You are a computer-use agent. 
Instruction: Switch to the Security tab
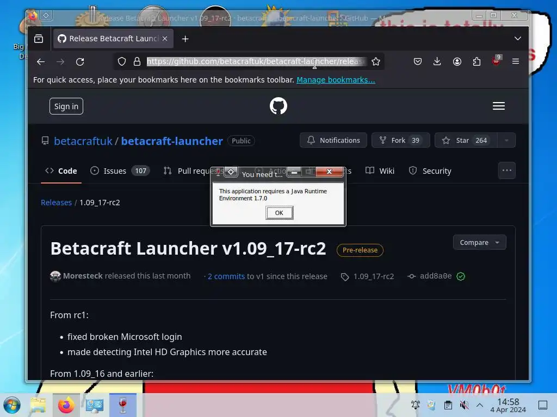pyautogui.click(x=430, y=171)
